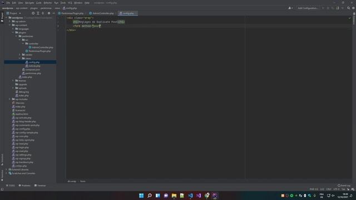
Task: Expand External Libraries node
Action: [7, 169]
